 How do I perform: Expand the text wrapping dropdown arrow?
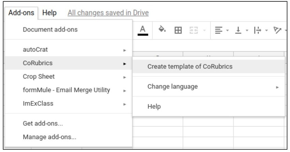(x=266, y=30)
